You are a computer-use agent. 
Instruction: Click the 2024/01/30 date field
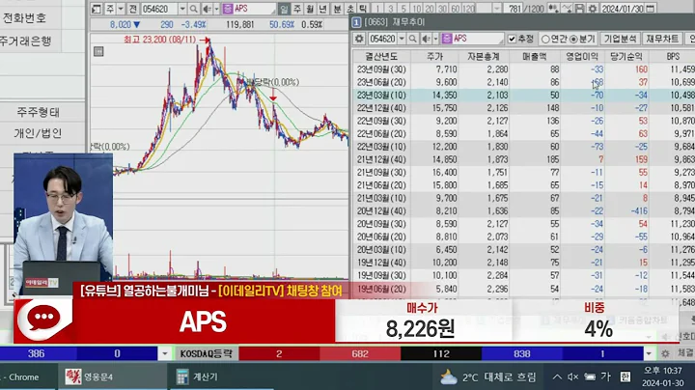click(x=623, y=9)
